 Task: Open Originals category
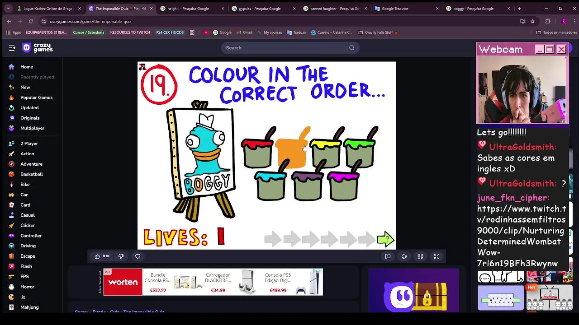[30, 118]
